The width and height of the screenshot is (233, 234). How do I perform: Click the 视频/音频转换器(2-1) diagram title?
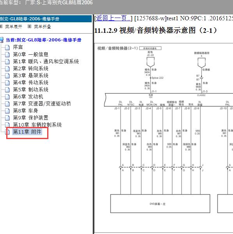[x=117, y=48]
